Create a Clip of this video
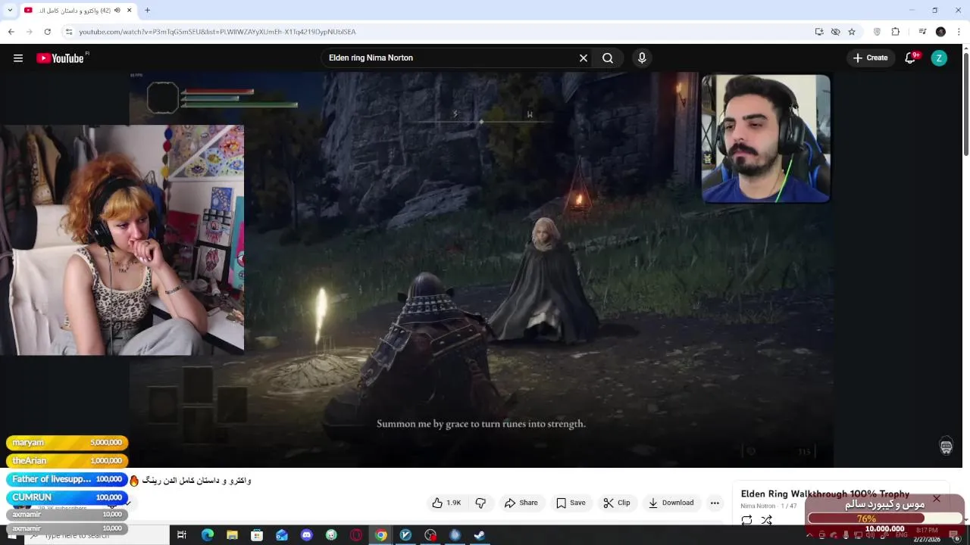Viewport: 970px width, 545px height. coord(617,503)
